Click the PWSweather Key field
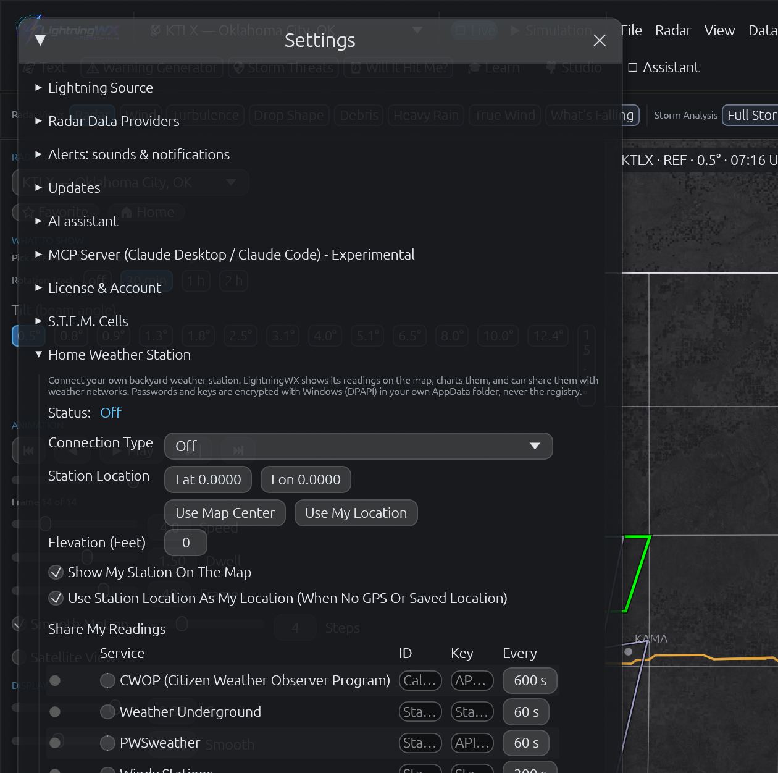Image resolution: width=778 pixels, height=773 pixels. pos(472,743)
